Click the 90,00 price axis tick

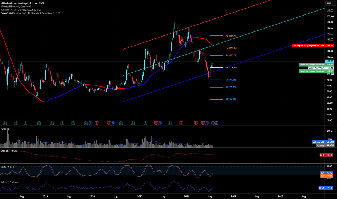(x=330, y=80)
